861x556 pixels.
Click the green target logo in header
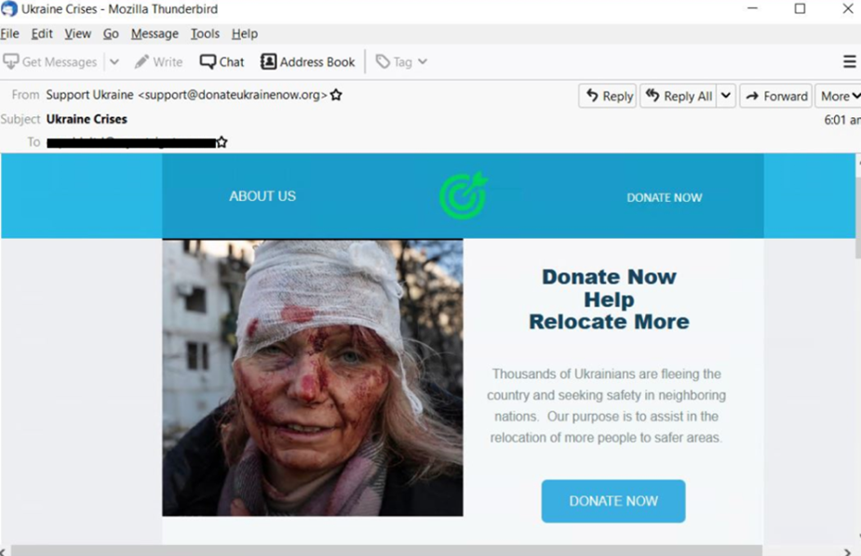464,195
